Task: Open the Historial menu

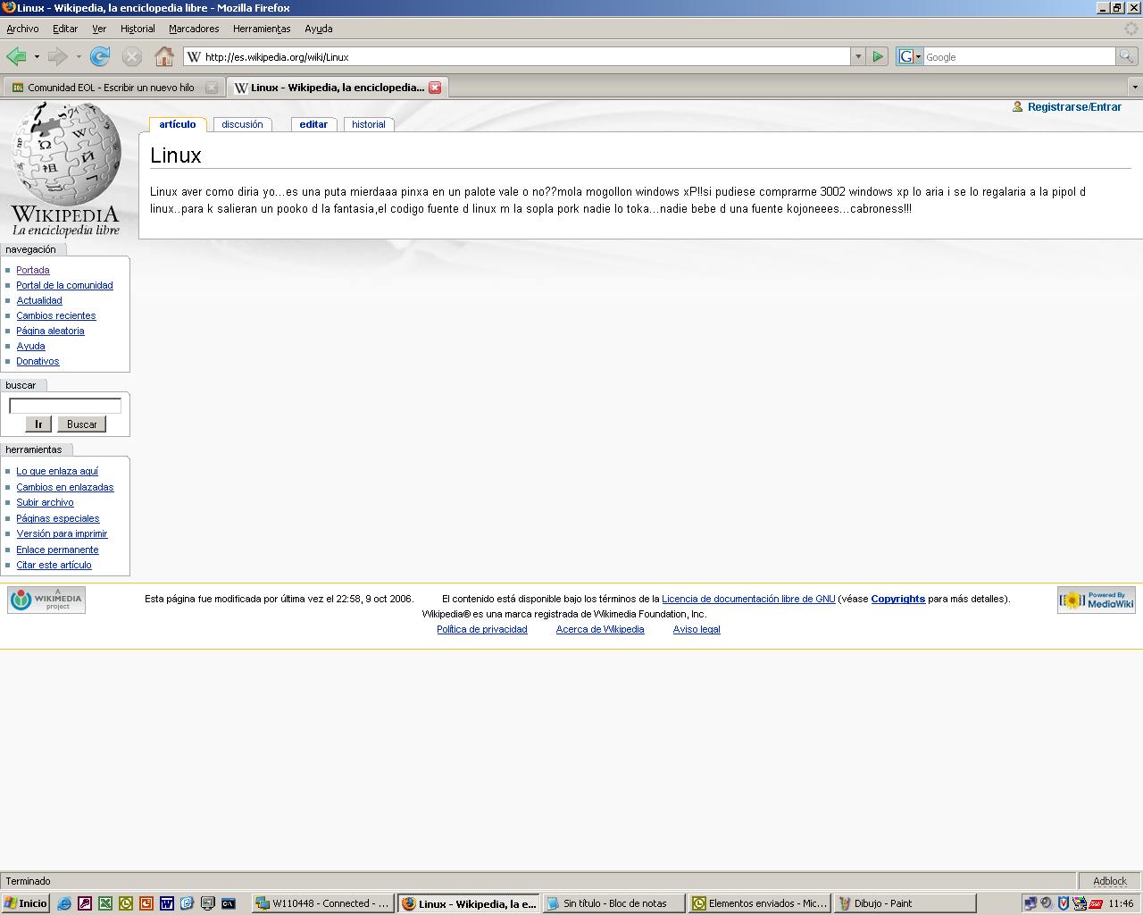Action: coord(138,29)
